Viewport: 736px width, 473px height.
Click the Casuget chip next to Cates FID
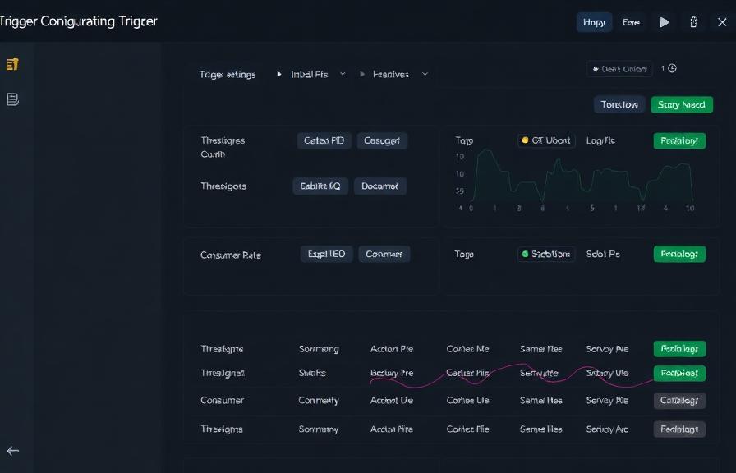[382, 140]
